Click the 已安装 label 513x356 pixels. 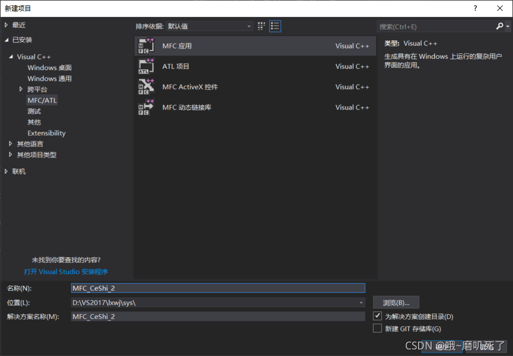(22, 40)
